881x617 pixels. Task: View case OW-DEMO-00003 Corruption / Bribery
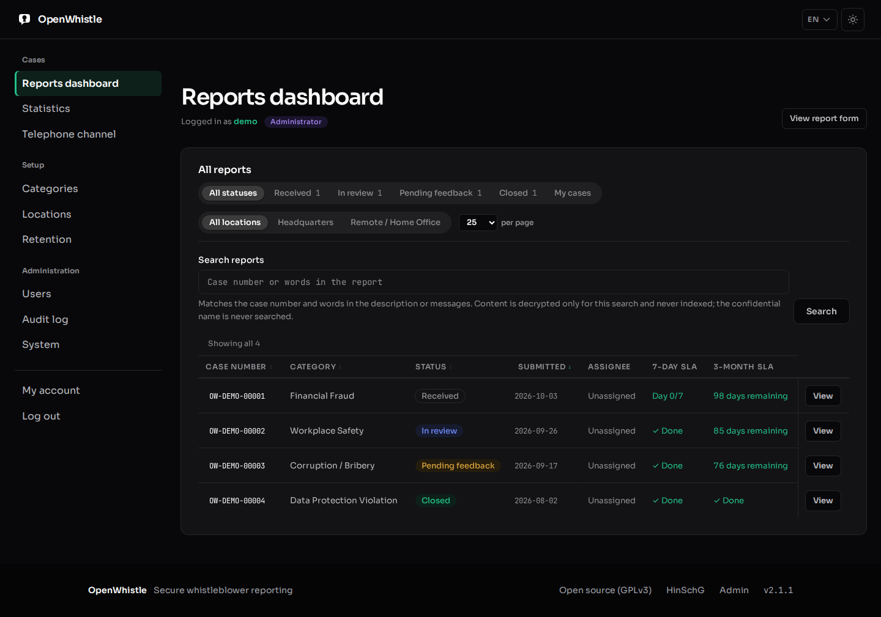[x=823, y=466]
